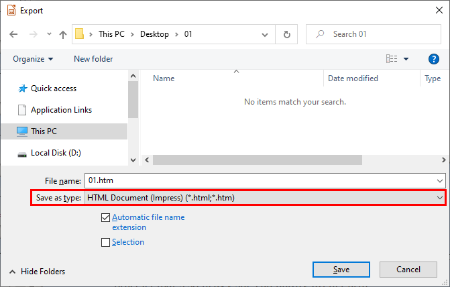Expand the Save as type dropdown
This screenshot has width=450, height=287.
[x=439, y=198]
